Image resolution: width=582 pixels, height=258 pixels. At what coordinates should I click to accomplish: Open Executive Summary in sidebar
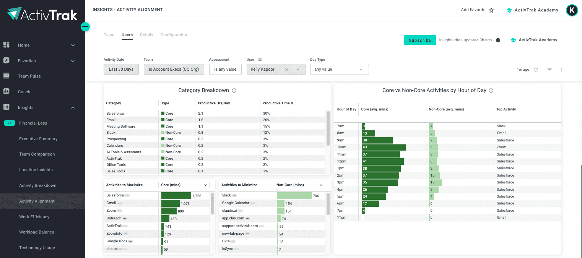coord(38,139)
